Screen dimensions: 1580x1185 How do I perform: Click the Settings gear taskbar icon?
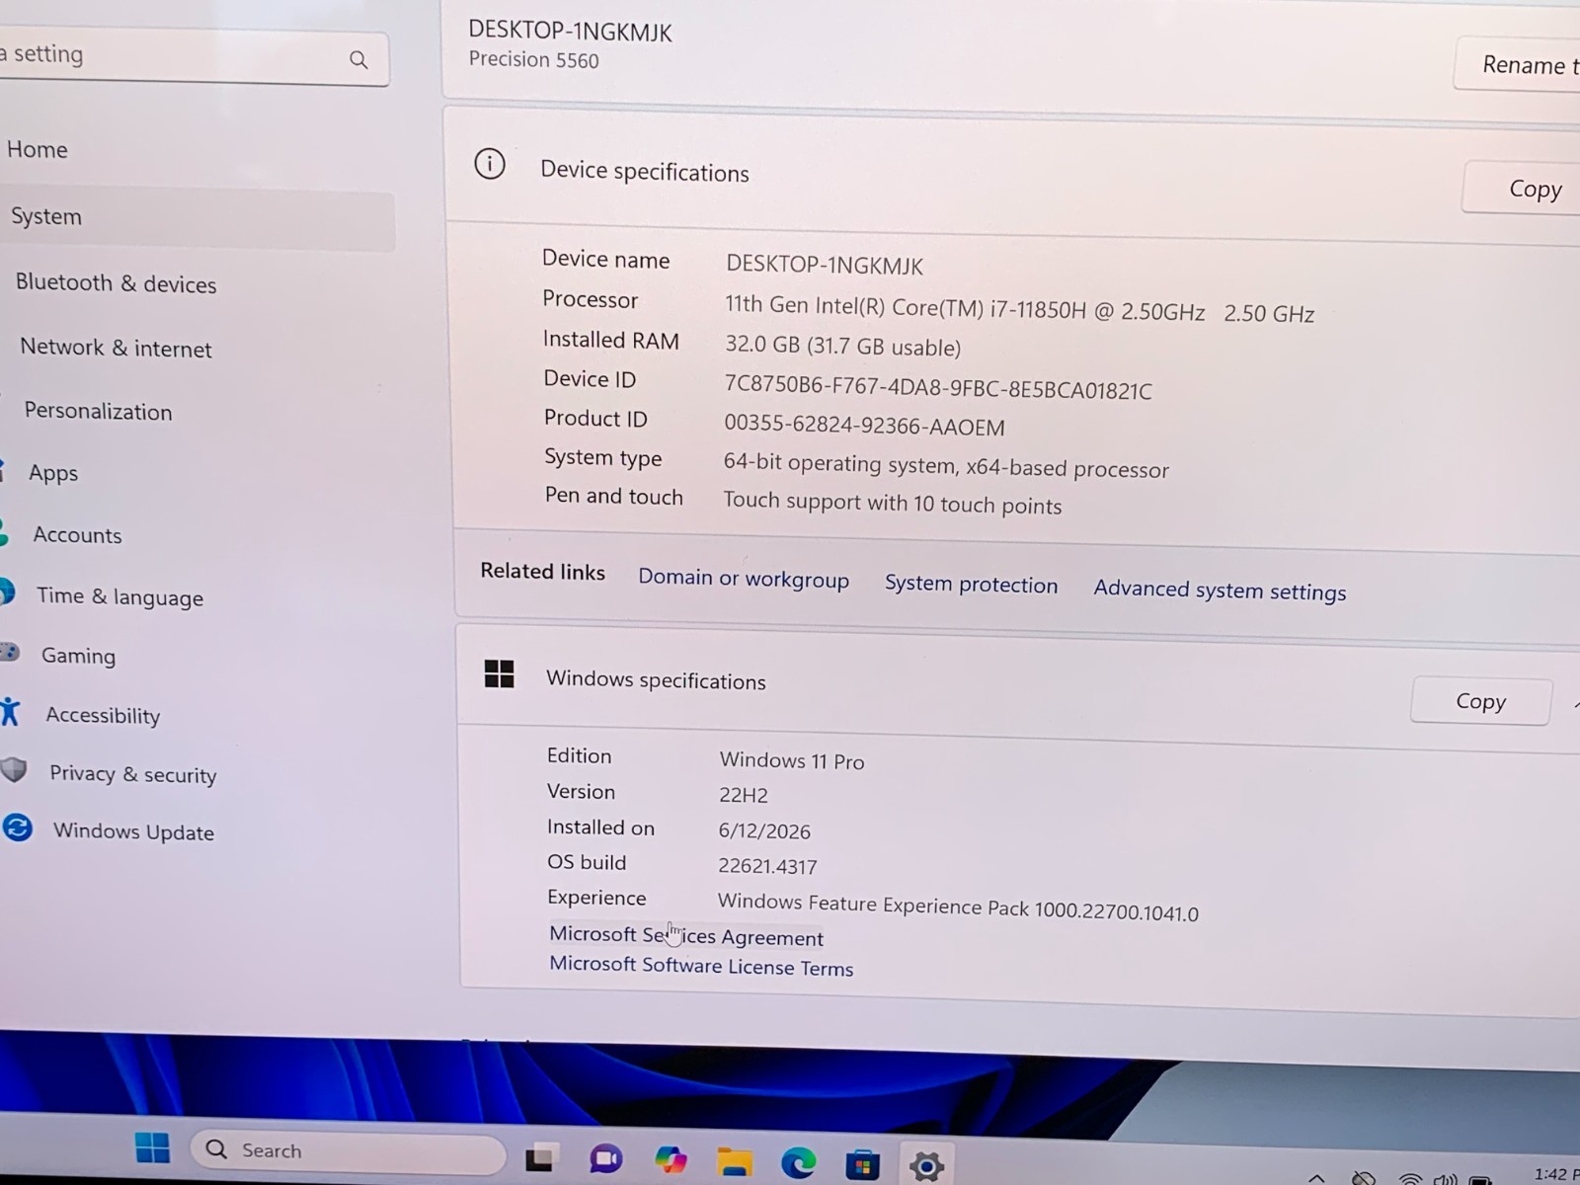click(x=925, y=1166)
